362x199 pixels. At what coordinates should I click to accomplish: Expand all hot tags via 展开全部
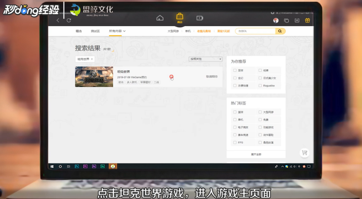pyautogui.click(x=256, y=154)
